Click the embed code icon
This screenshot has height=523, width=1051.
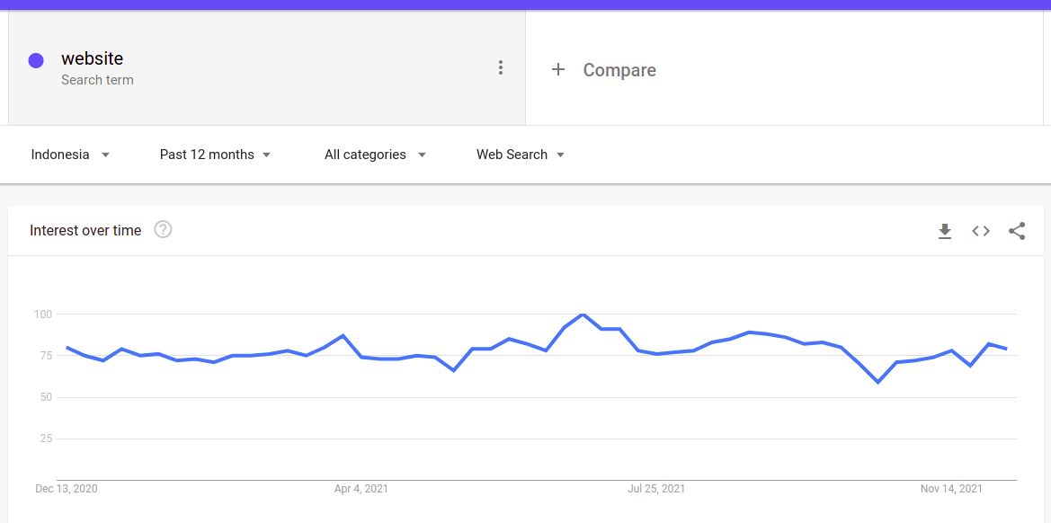981,232
